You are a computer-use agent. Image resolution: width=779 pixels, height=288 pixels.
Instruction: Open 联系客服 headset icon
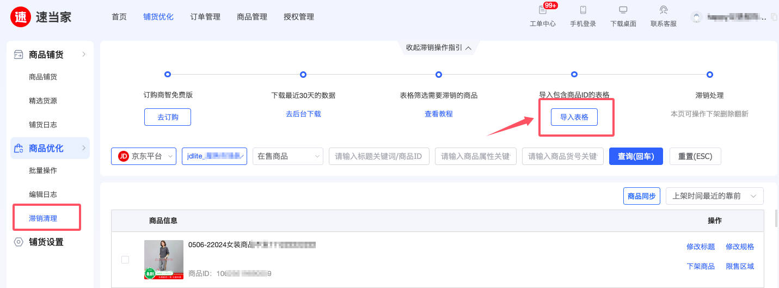664,10
